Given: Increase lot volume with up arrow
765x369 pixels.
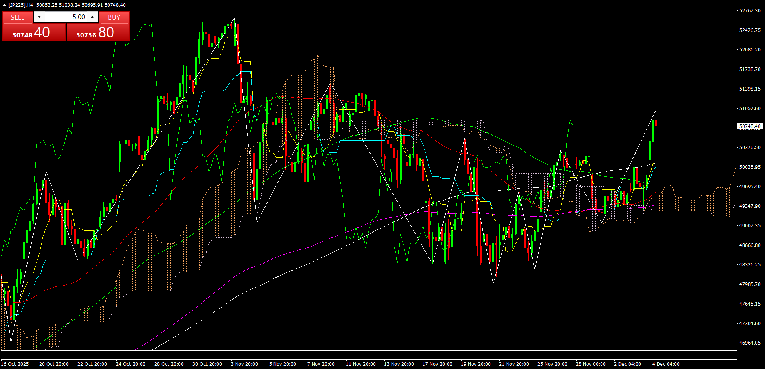Looking at the screenshot, I should tap(93, 17).
